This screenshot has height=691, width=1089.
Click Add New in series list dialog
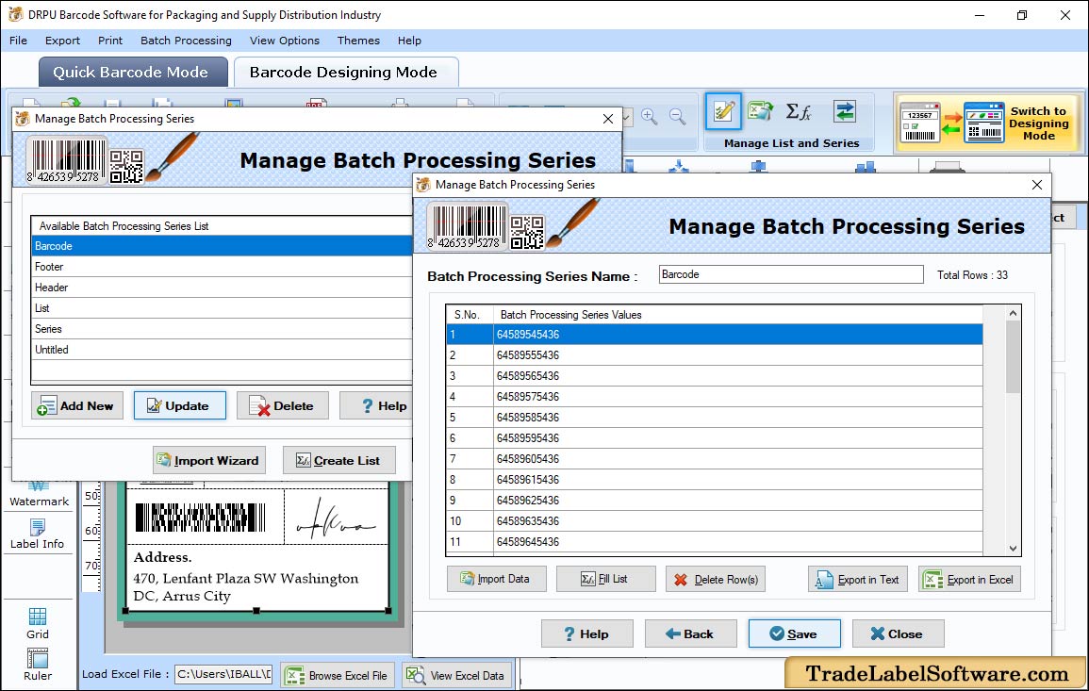(77, 405)
